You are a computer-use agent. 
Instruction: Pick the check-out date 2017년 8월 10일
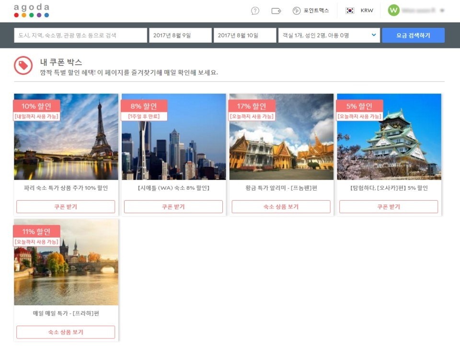(x=245, y=35)
